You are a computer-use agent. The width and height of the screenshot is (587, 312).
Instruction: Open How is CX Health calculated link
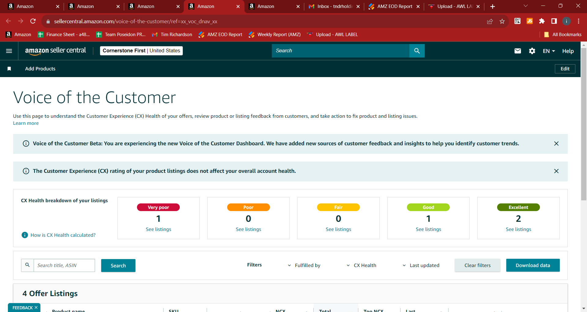(x=63, y=235)
